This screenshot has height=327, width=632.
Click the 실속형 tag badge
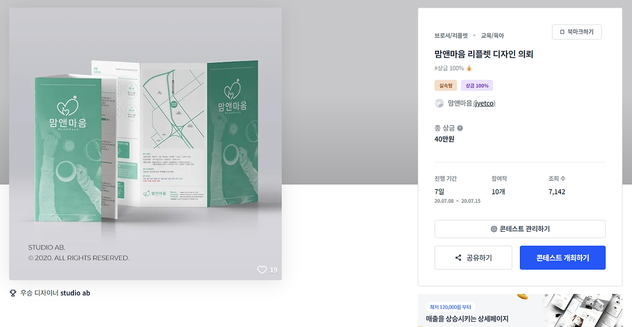(446, 85)
